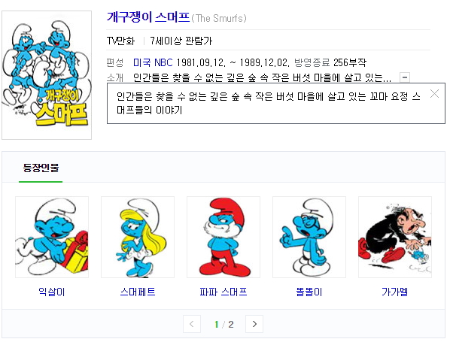The height and width of the screenshot is (342, 450).
Task: Open the Smurfs poster thumbnail
Action: (47, 75)
